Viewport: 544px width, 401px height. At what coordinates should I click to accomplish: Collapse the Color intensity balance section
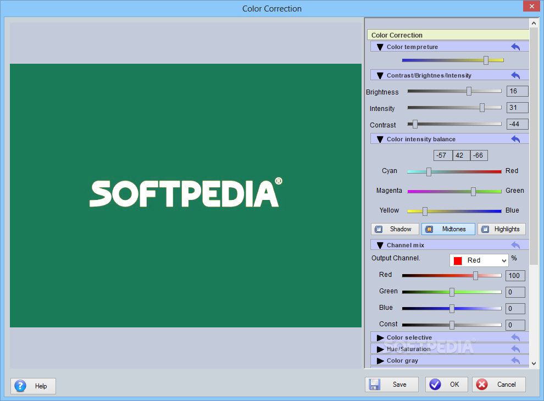coord(380,139)
